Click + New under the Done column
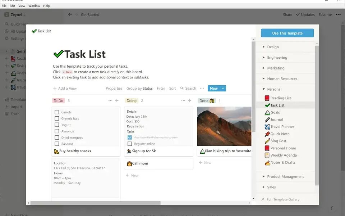The height and width of the screenshot is (216, 345). point(205,163)
